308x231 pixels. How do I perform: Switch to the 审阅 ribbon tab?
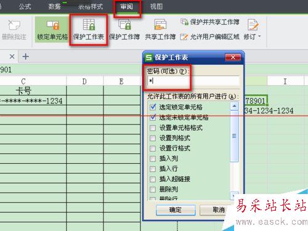[x=126, y=7]
